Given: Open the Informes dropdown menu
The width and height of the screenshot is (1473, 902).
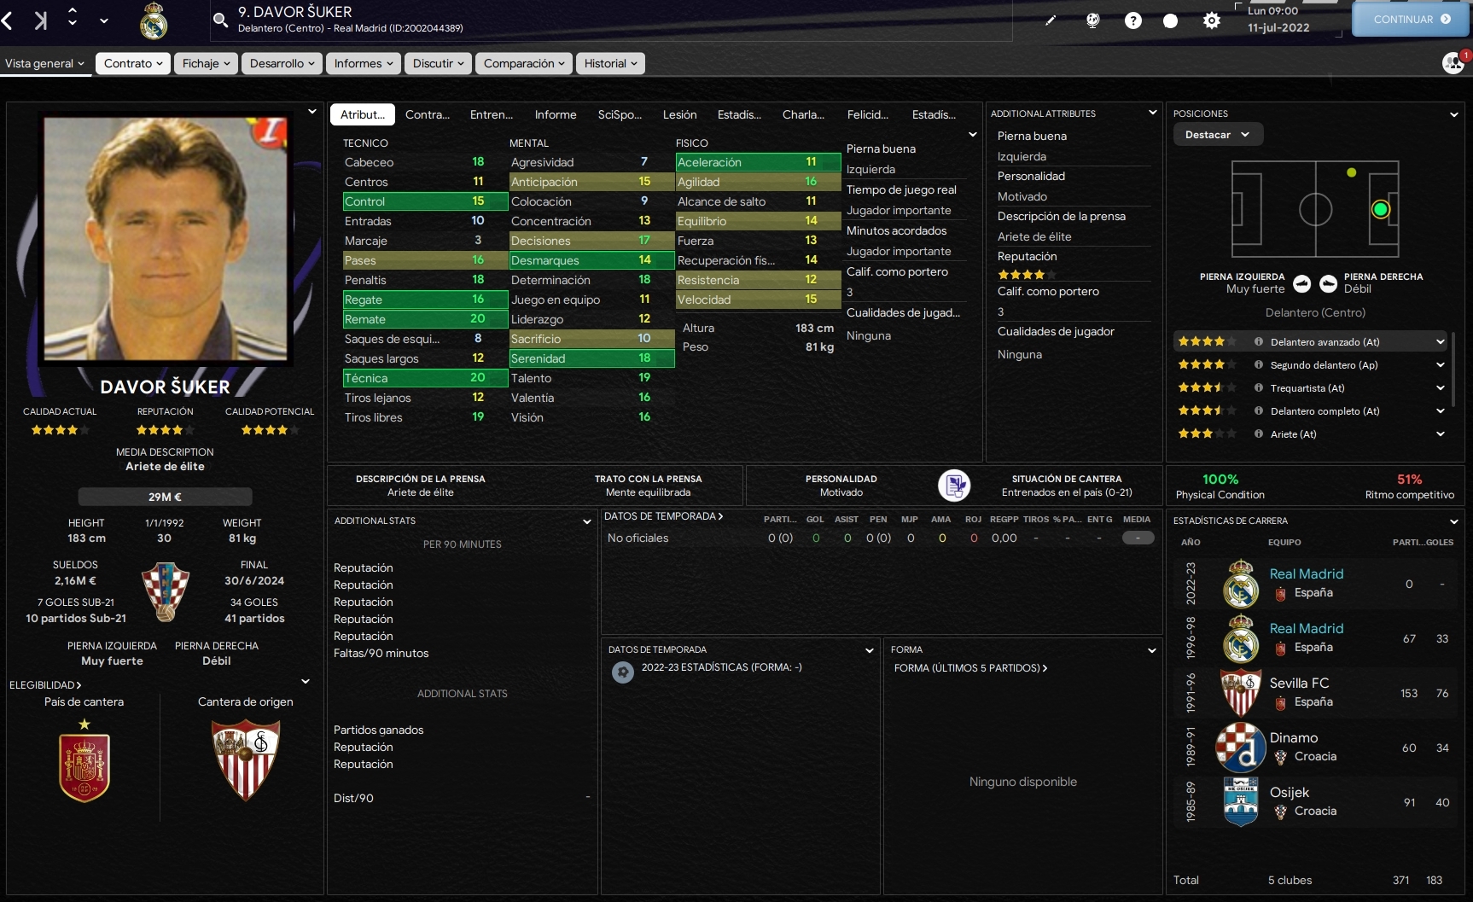Looking at the screenshot, I should pyautogui.click(x=364, y=63).
